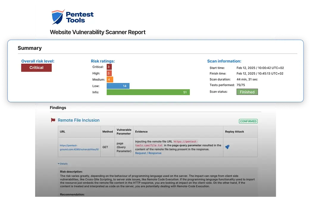311x197 pixels.
Task: Select the chevron next to Details
Action: (58, 163)
